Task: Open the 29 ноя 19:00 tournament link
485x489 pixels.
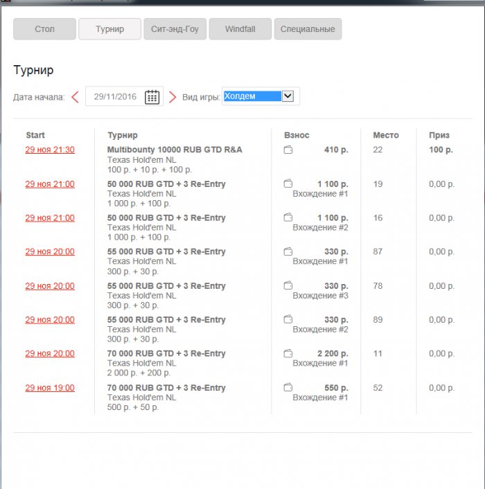Action: 50,388
